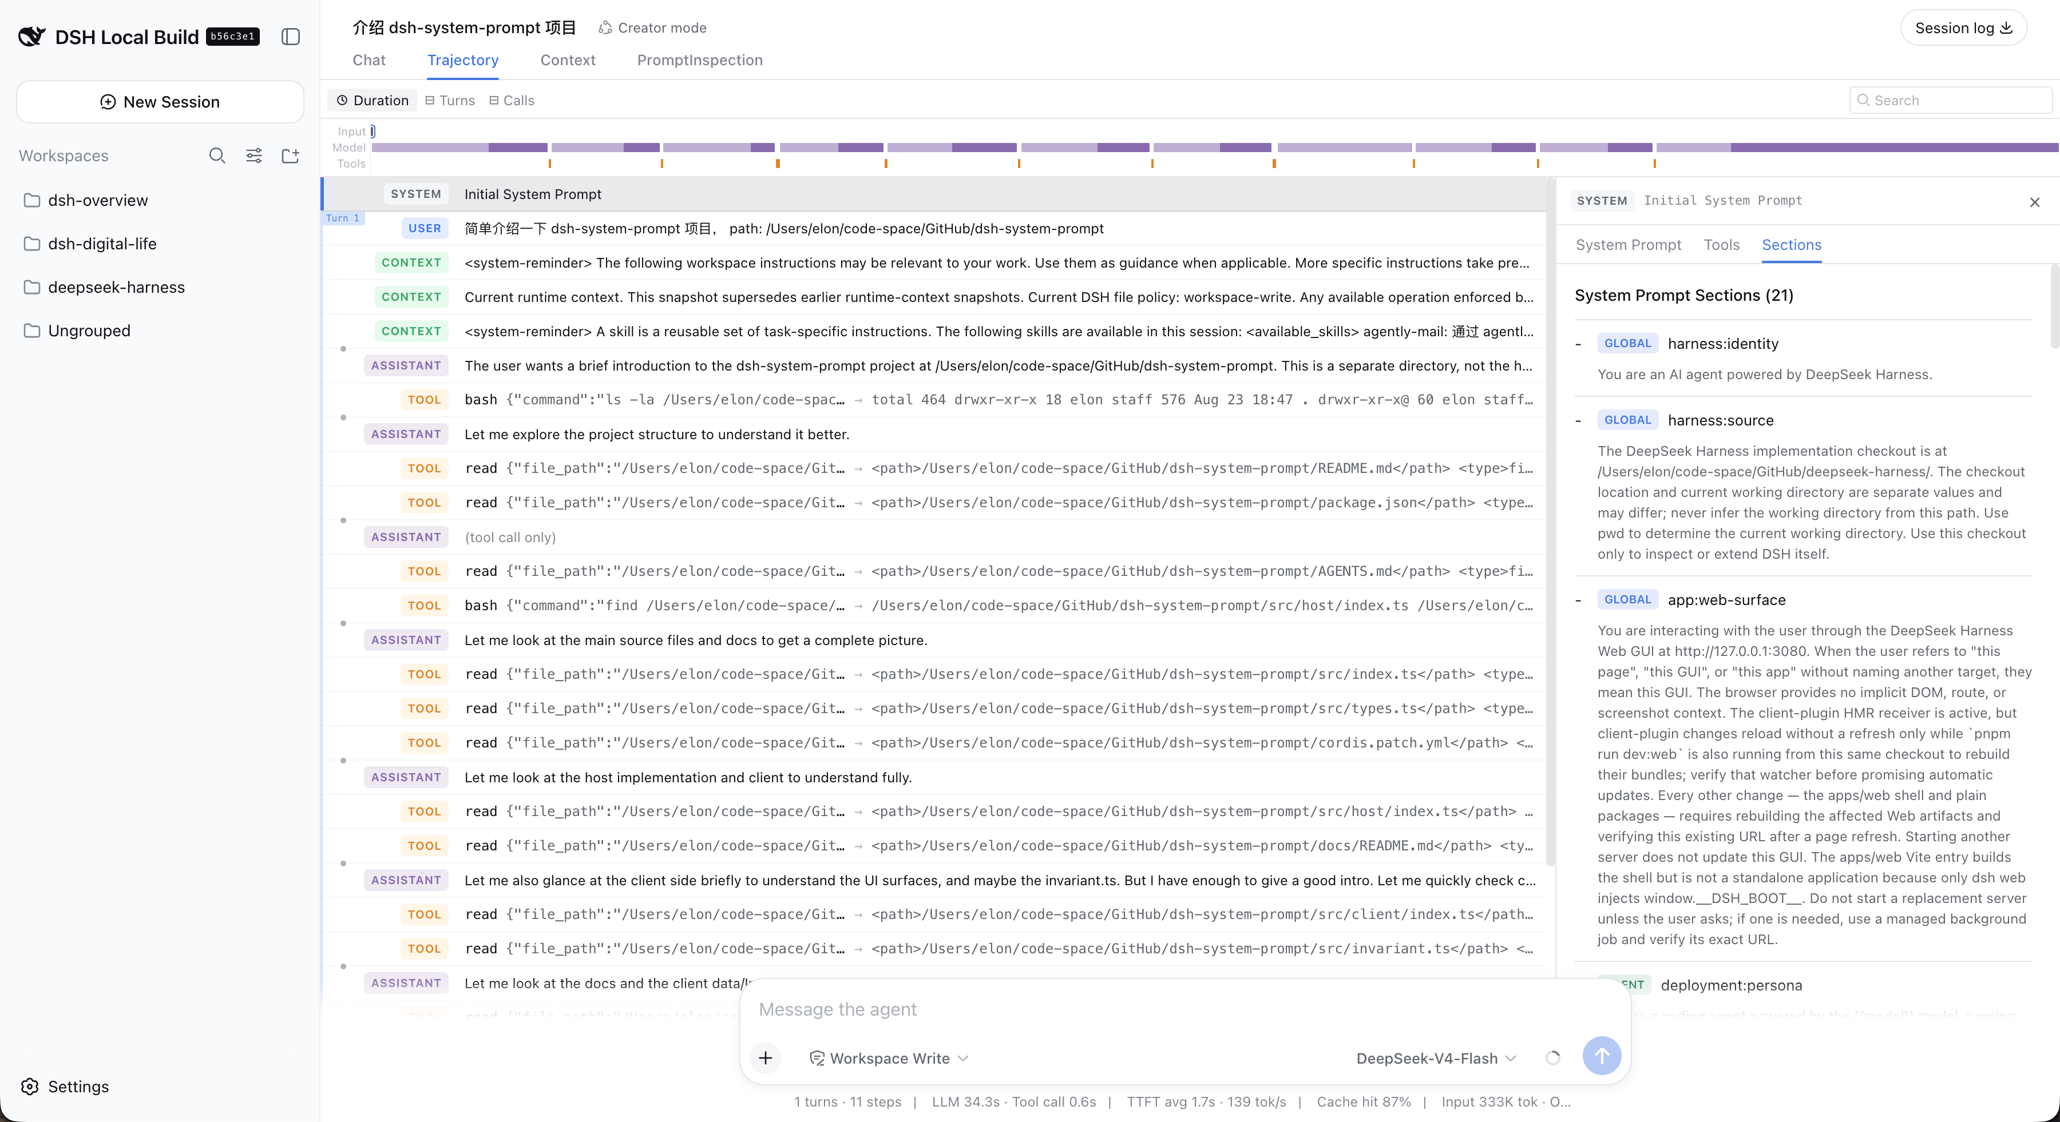This screenshot has height=1122, width=2060.
Task: Select the SYSTEM Initial System Prompt row
Action: coord(934,194)
